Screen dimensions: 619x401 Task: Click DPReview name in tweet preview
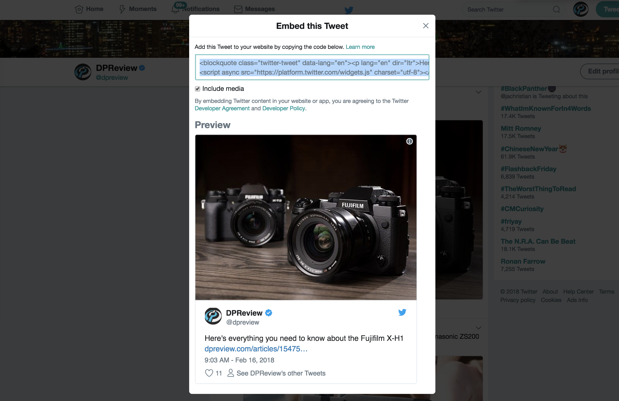244,313
